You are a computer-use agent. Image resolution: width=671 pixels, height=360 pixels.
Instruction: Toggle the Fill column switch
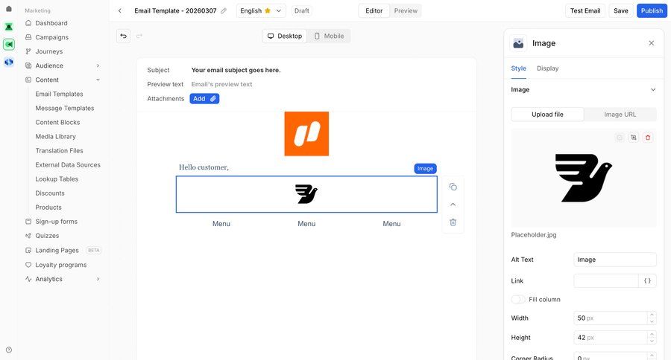pos(518,299)
